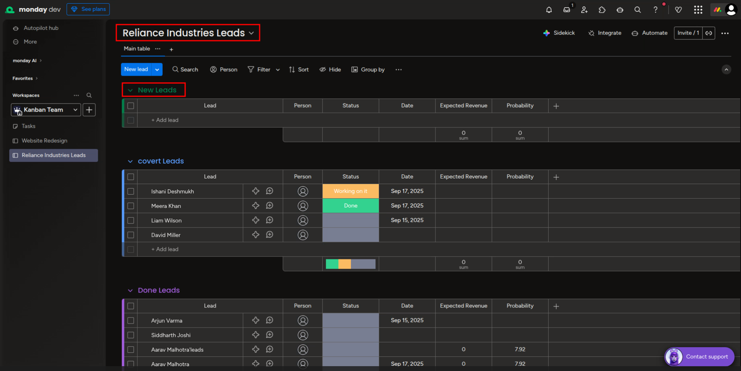Check the David Miller row checkbox
This screenshot has height=371, width=741.
pyautogui.click(x=131, y=235)
